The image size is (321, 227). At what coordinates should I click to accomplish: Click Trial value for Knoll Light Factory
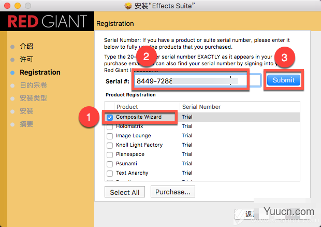coord(187,145)
